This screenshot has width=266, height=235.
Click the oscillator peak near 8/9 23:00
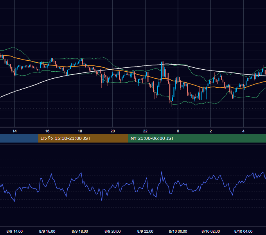point(162,172)
